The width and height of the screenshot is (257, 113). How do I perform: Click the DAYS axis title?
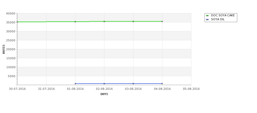coord(104,94)
